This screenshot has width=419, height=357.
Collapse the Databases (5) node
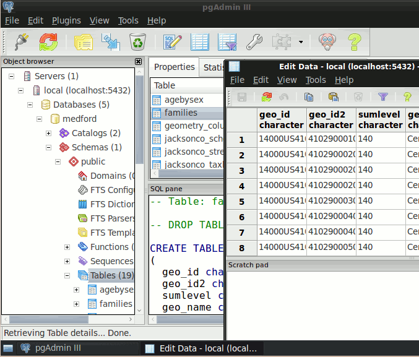click(30, 105)
